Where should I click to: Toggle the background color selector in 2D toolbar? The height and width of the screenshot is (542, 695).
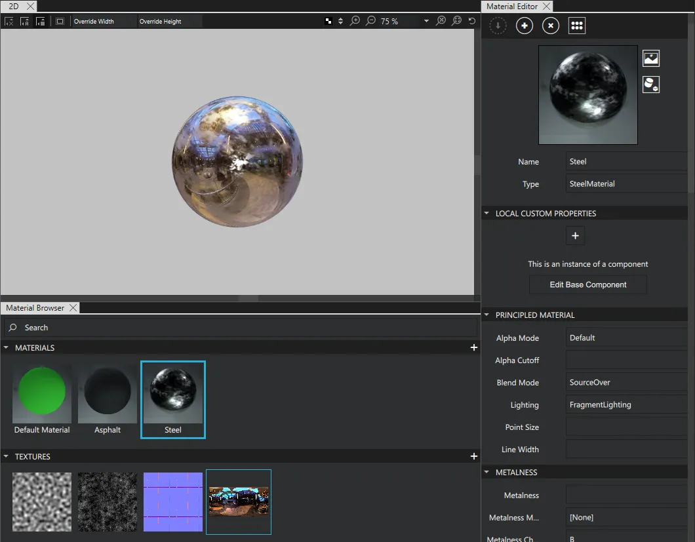tap(328, 21)
